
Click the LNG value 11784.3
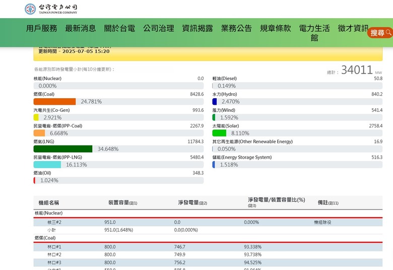tap(195, 142)
